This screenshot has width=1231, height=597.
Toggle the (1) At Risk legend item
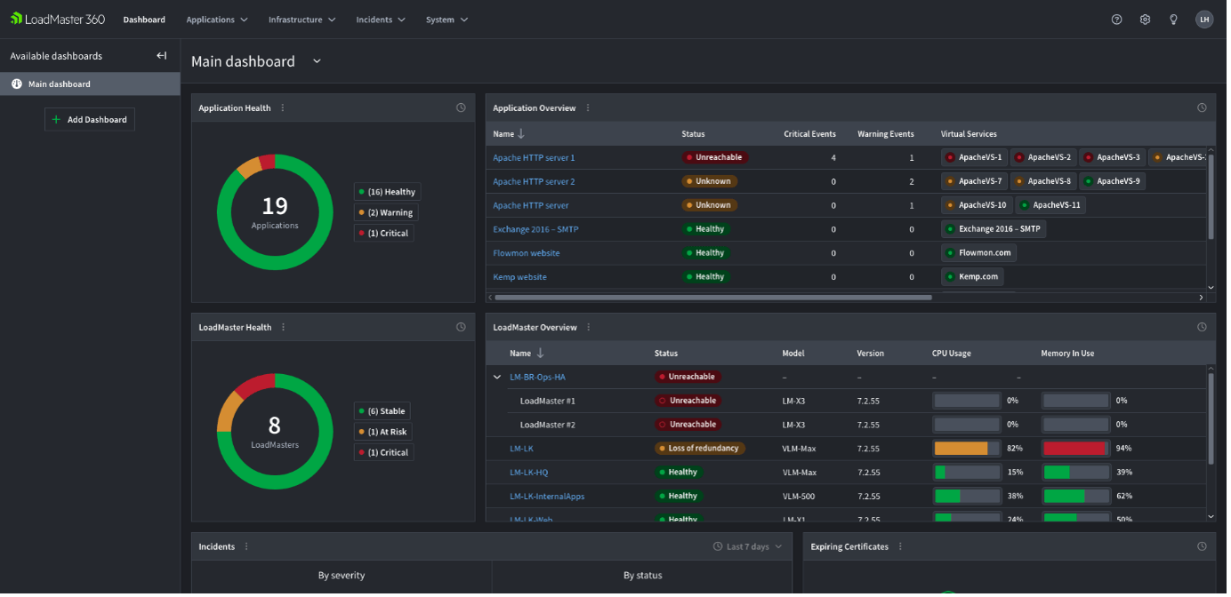pos(385,434)
